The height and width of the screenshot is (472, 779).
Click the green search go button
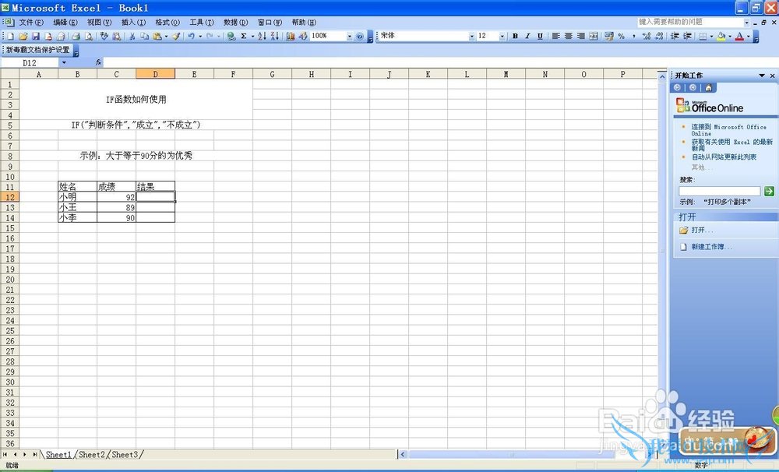pyautogui.click(x=769, y=192)
